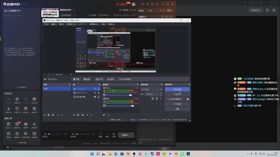
Task: Toggle visibility of the 视频采集设备 source
Action: 95,93
